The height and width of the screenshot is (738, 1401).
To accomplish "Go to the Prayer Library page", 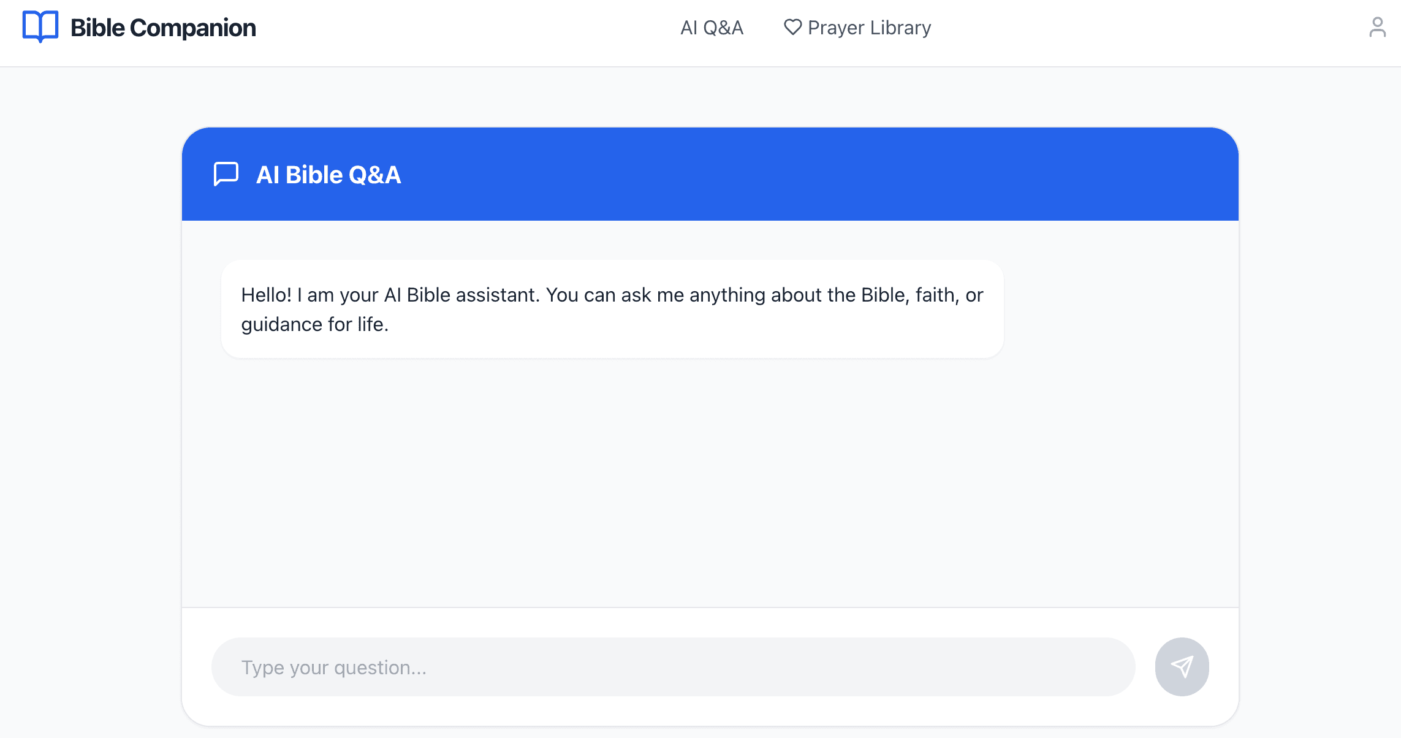I will click(869, 28).
